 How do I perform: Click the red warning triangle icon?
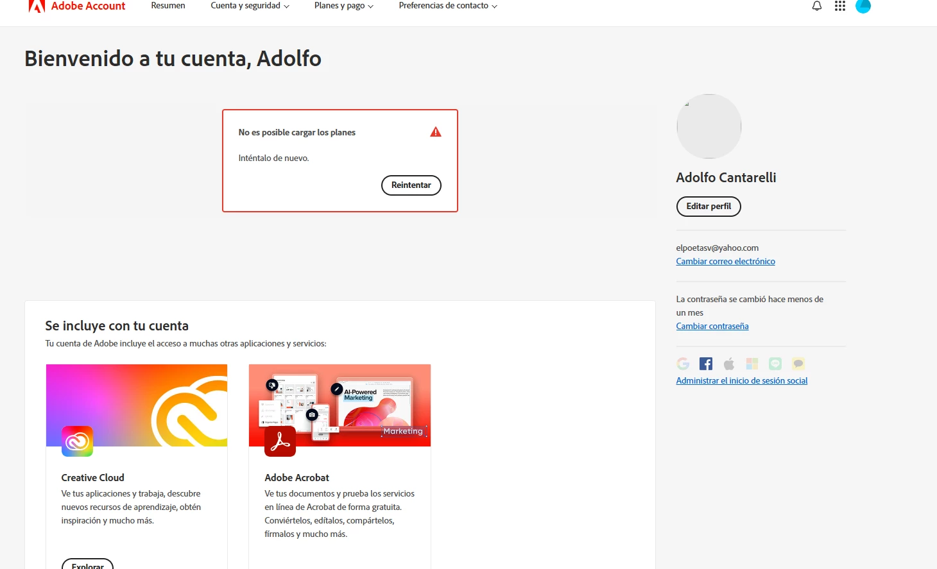click(x=436, y=132)
